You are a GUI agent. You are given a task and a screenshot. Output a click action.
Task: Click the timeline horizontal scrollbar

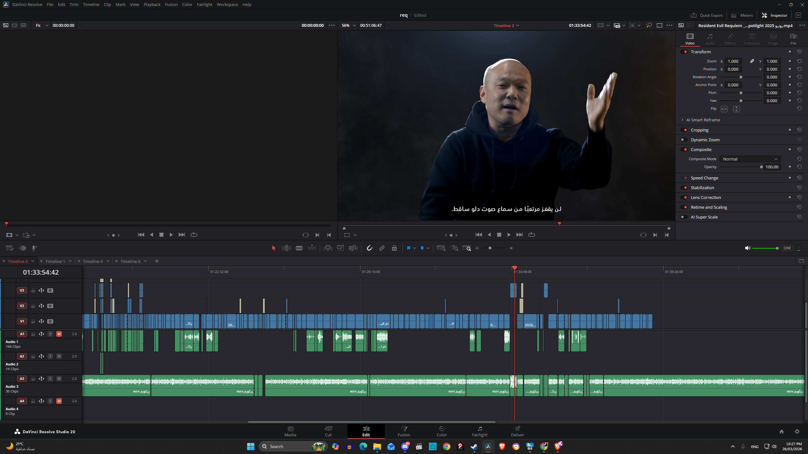click(371, 422)
